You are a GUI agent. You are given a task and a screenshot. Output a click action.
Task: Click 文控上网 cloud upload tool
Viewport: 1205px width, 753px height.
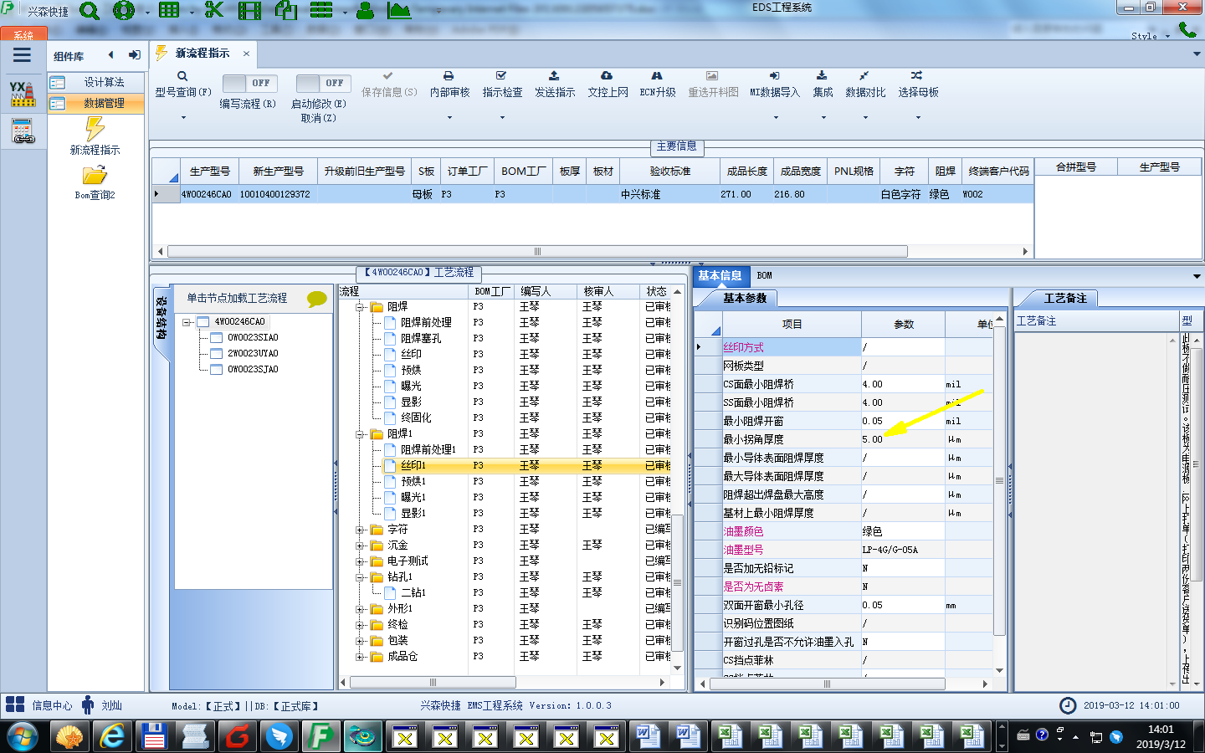pyautogui.click(x=608, y=85)
